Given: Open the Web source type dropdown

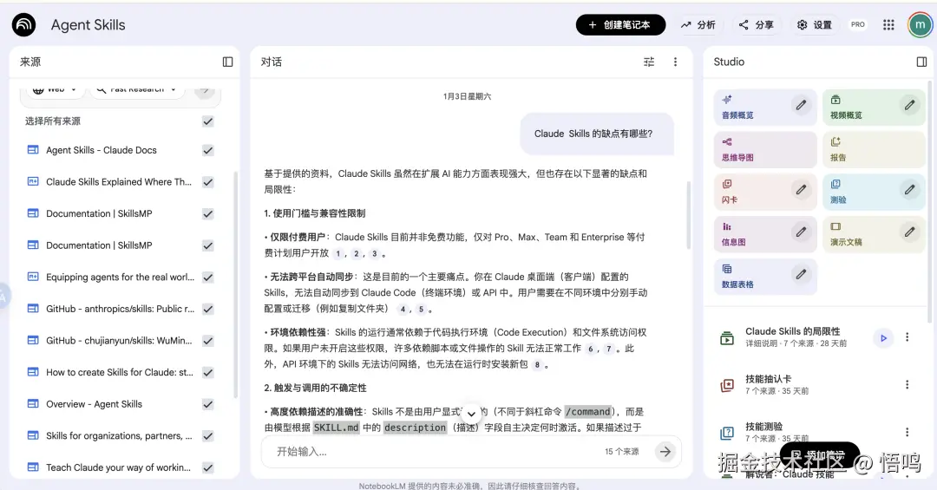Looking at the screenshot, I should [x=56, y=90].
